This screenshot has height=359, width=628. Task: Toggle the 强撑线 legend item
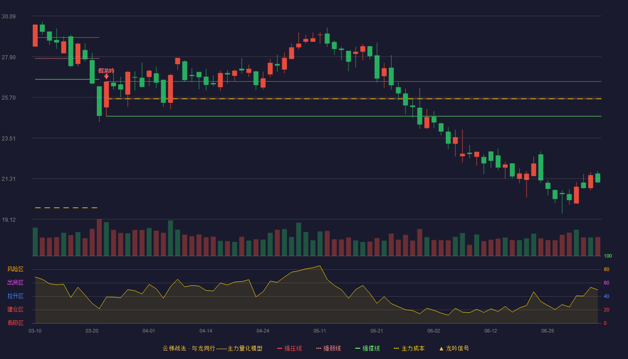click(x=367, y=348)
